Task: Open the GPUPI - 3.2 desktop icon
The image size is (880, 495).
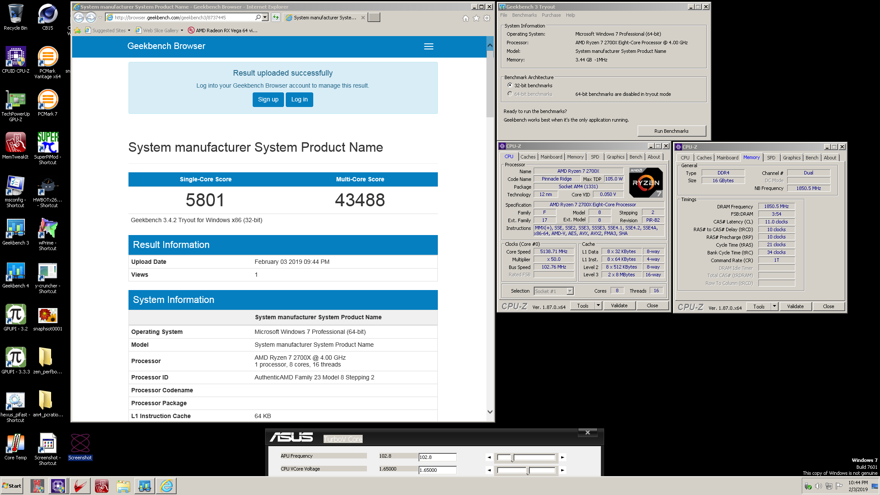Action: pos(15,318)
